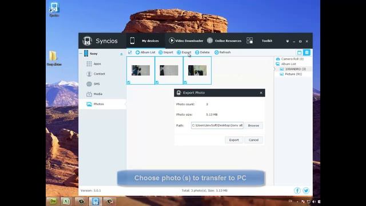This screenshot has width=366, height=206.
Task: Open SMS in the sidebar
Action: click(97, 84)
